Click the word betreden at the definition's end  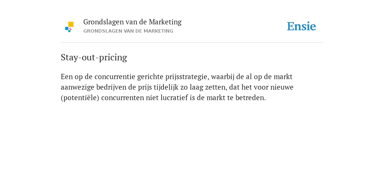pyautogui.click(x=250, y=98)
